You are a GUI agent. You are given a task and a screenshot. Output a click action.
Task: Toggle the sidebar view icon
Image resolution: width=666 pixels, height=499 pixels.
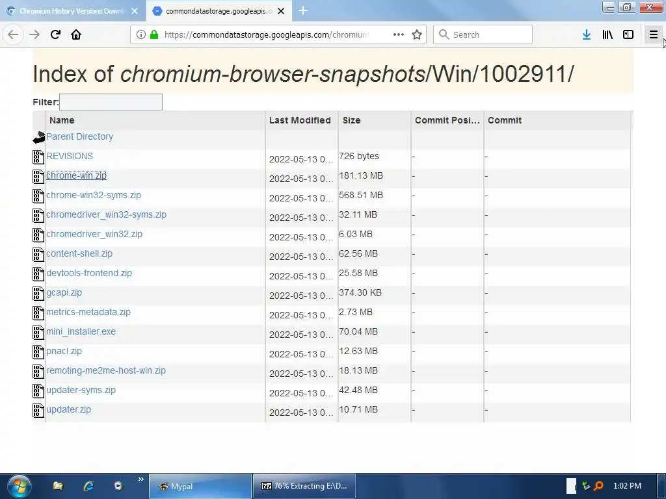pos(628,34)
